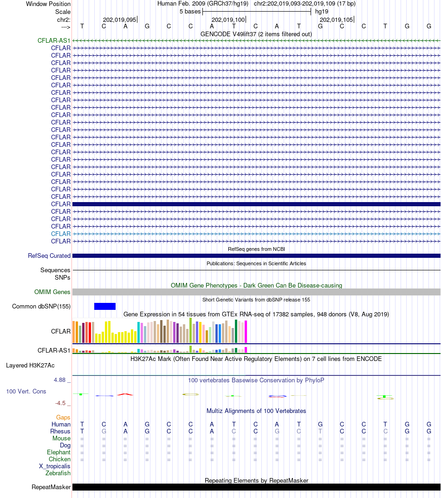Click the Dog alignment row label
The image size is (441, 498).
pos(65,446)
